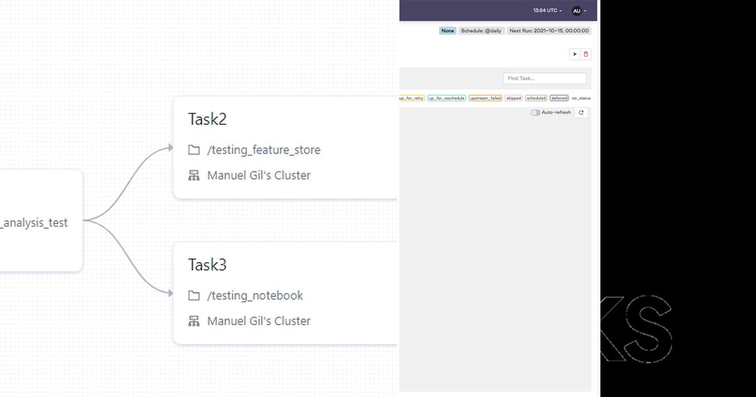Image resolution: width=756 pixels, height=397 pixels.
Task: Trigger the DAG using the play icon
Action: click(x=575, y=54)
